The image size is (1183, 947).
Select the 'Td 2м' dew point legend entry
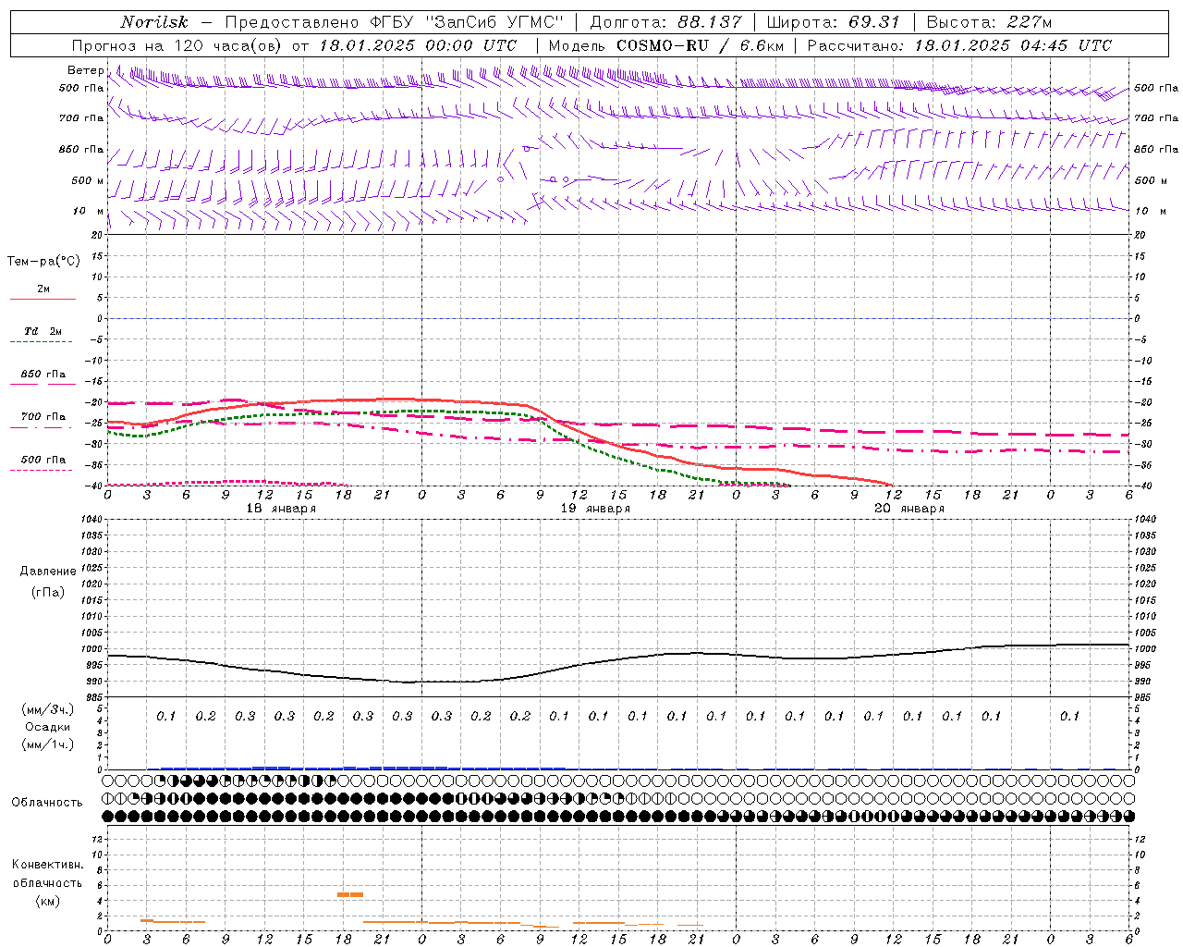(43, 331)
